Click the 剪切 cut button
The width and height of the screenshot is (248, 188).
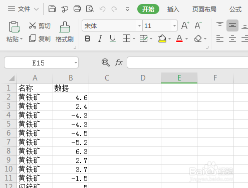[x=40, y=25]
